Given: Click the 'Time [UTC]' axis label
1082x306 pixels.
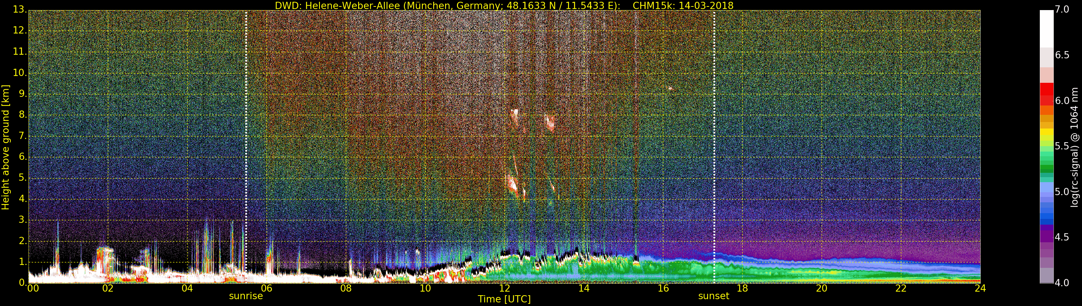Looking at the screenshot, I should pos(504,299).
